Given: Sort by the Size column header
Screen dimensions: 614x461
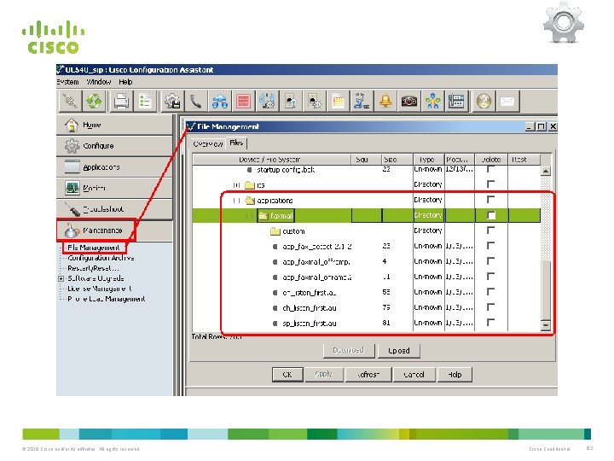Looking at the screenshot, I should 397,160.
